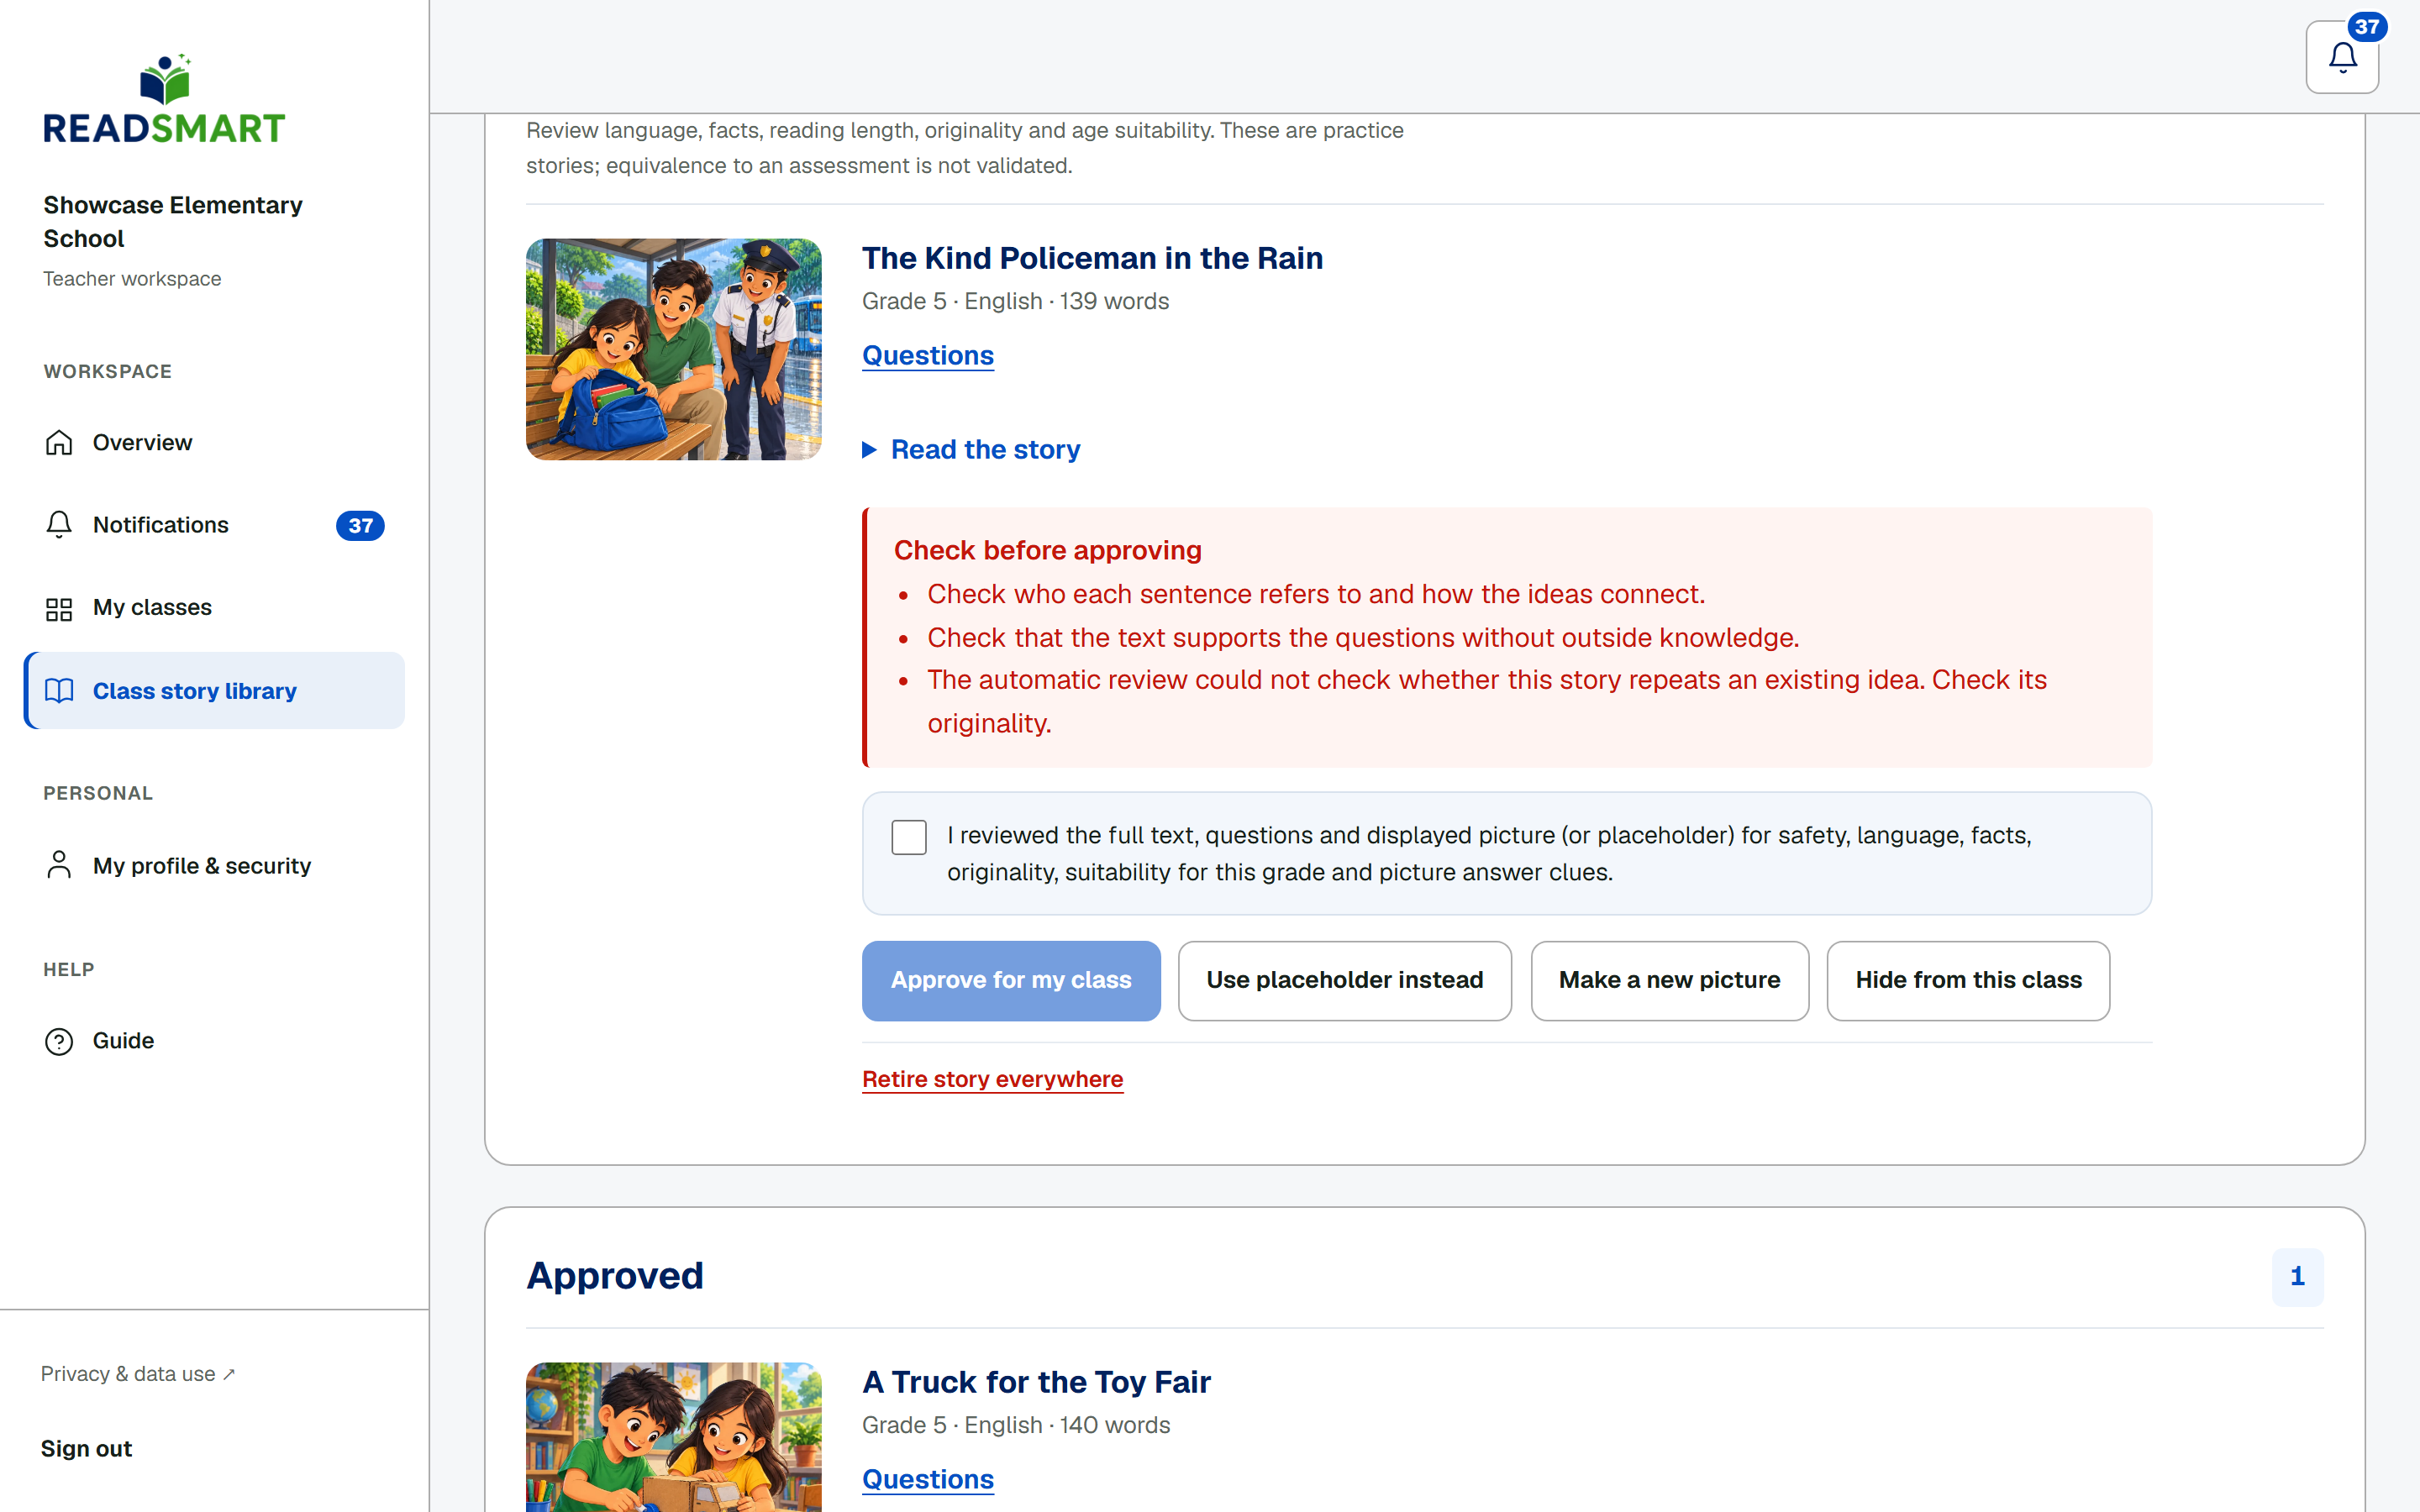The image size is (2420, 1512).
Task: Open My profile & security
Action: pyautogui.click(x=214, y=865)
